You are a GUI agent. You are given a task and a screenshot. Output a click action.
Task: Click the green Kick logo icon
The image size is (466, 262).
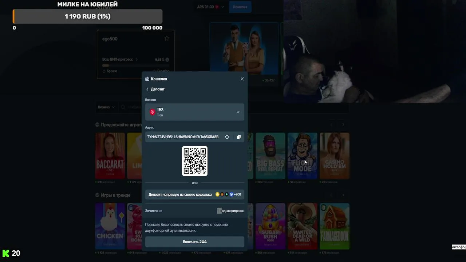coord(5,253)
